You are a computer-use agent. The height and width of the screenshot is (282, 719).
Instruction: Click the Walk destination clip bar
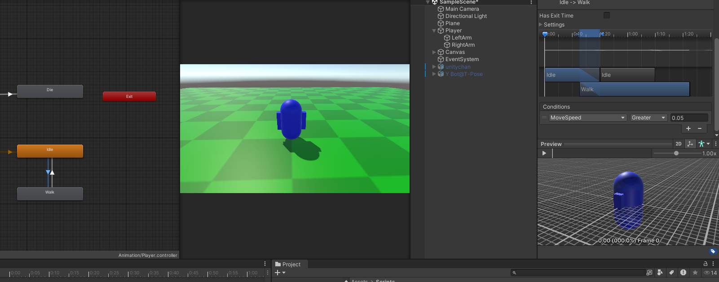point(635,89)
